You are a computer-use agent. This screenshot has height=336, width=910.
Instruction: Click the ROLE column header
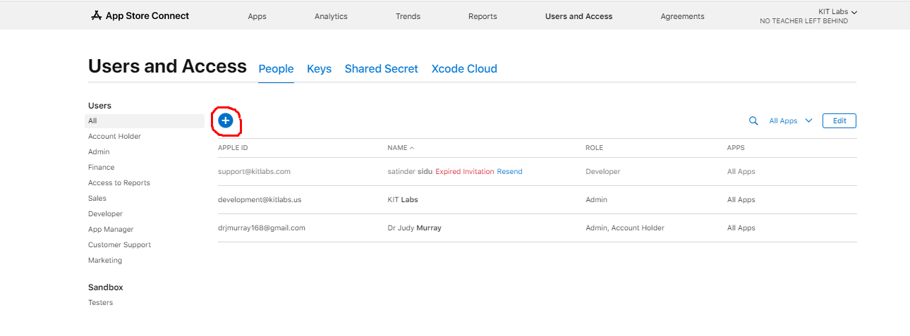tap(594, 148)
